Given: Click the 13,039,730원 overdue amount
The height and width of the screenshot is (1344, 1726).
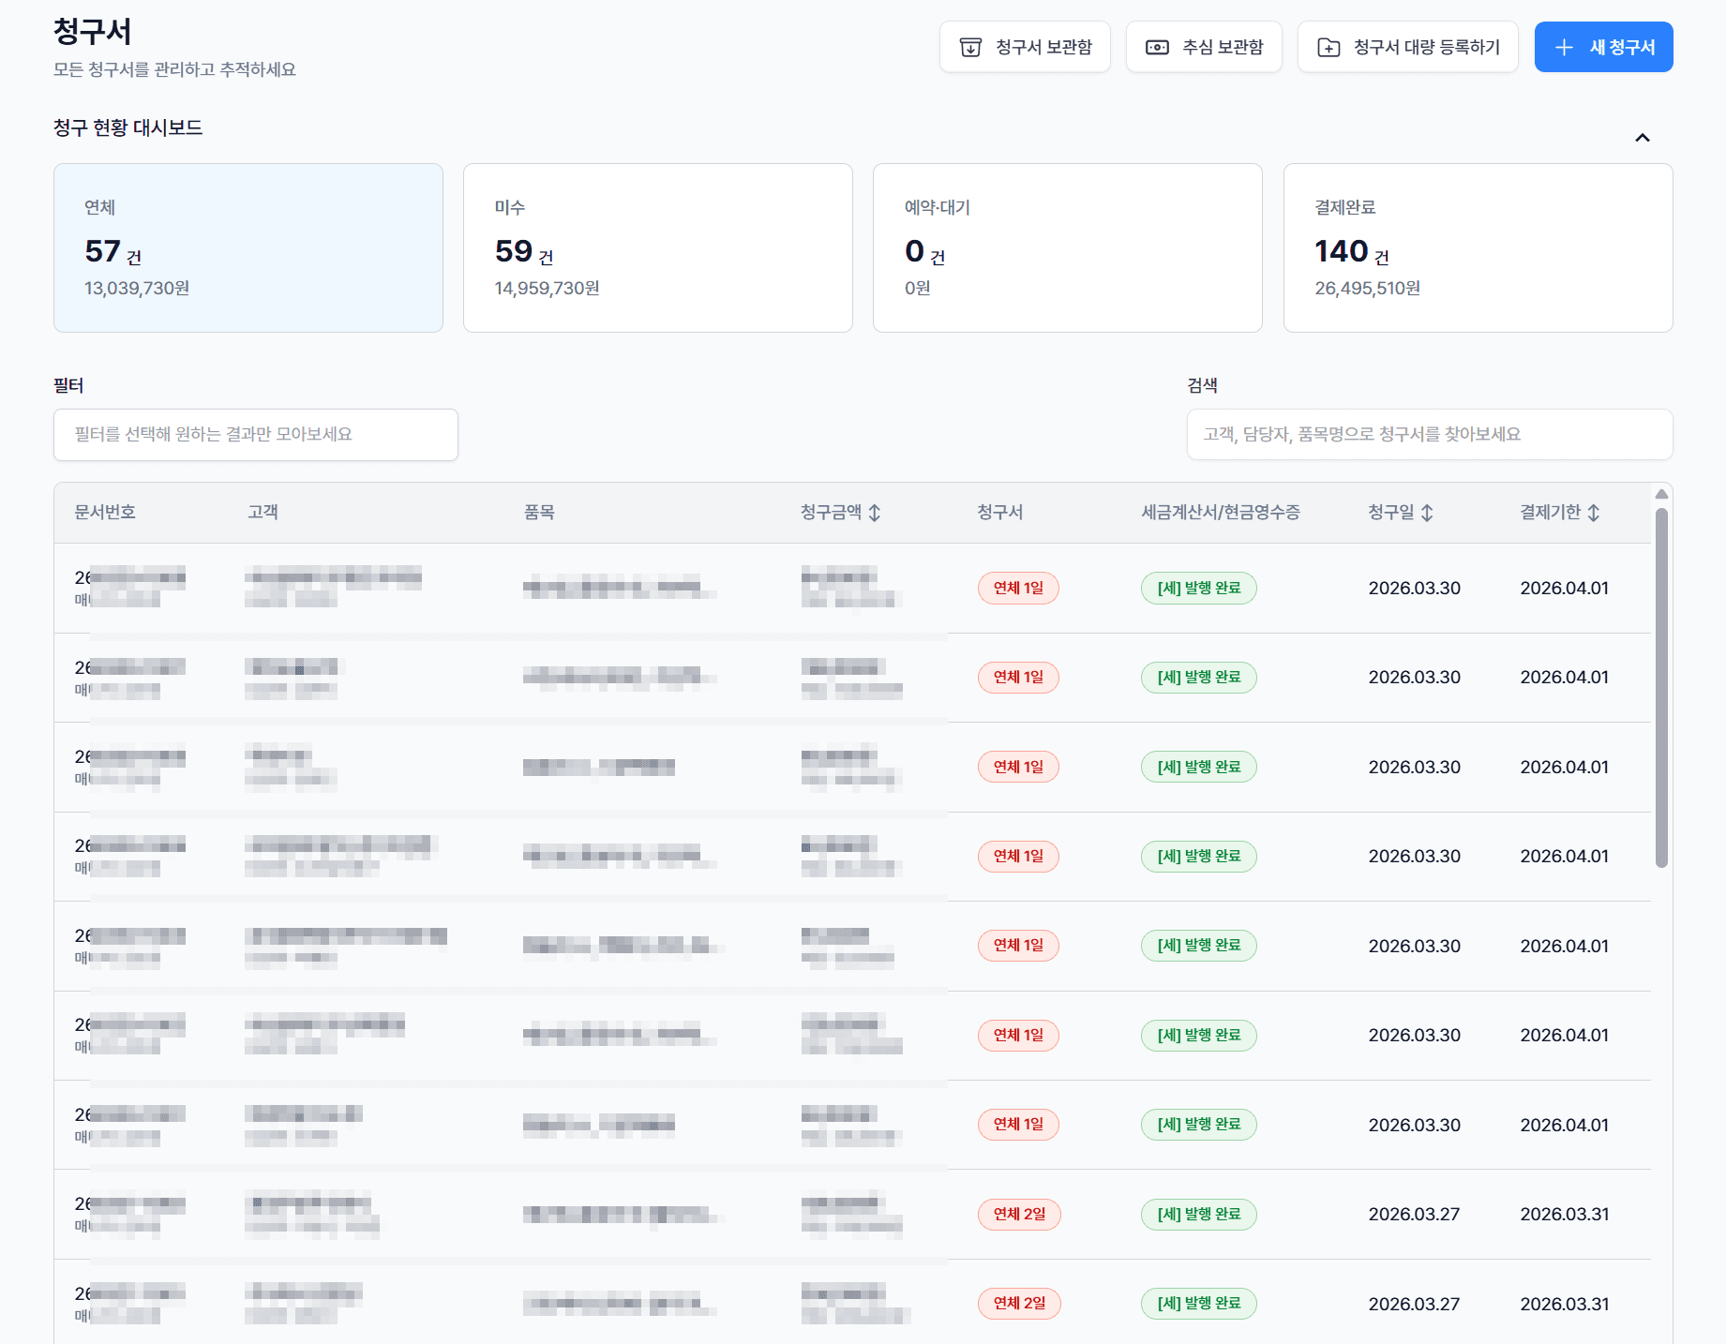Looking at the screenshot, I should click(137, 289).
